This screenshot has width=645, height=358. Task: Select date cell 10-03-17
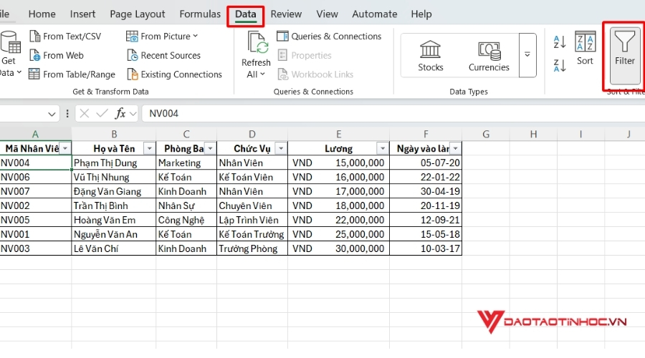tap(426, 248)
